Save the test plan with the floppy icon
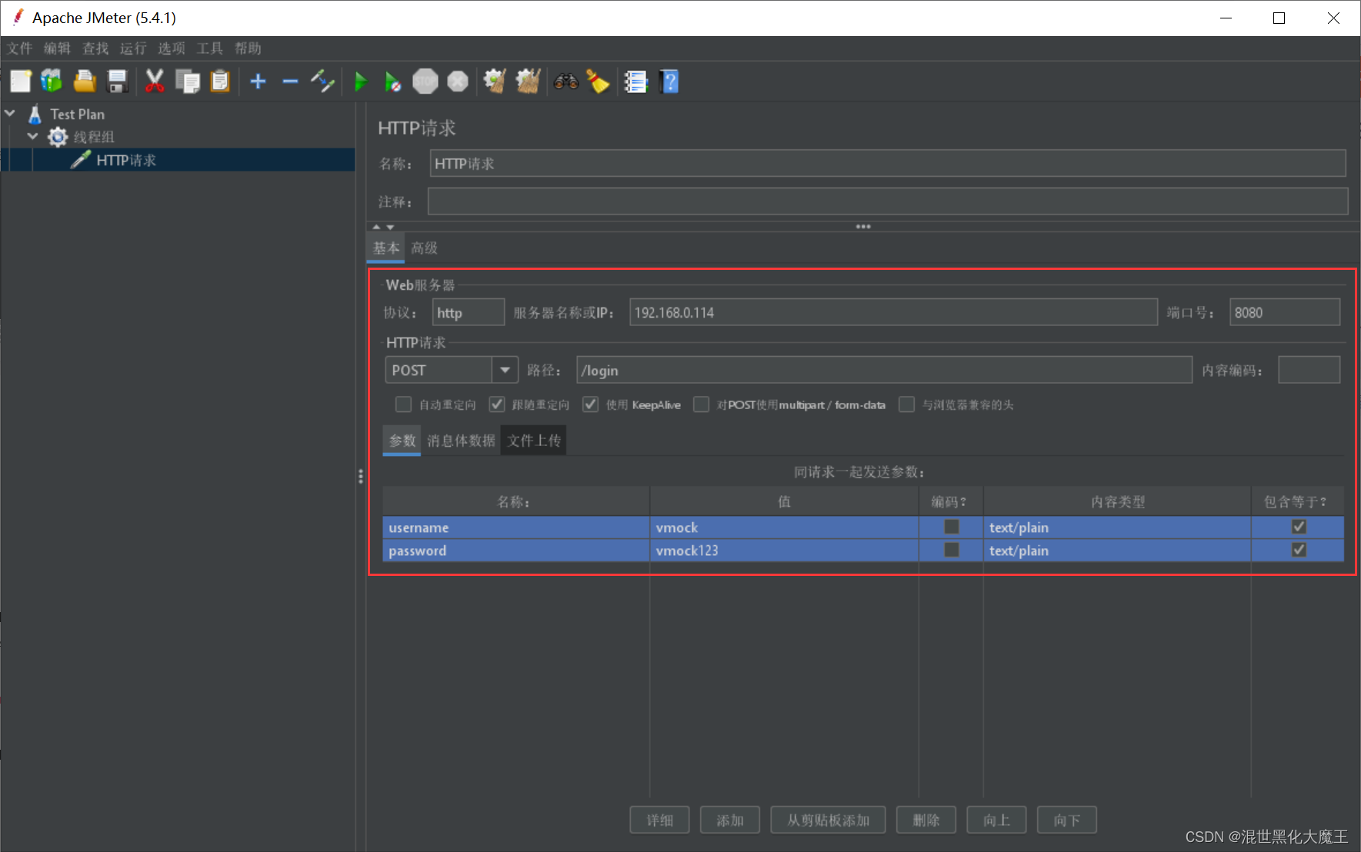 117,81
